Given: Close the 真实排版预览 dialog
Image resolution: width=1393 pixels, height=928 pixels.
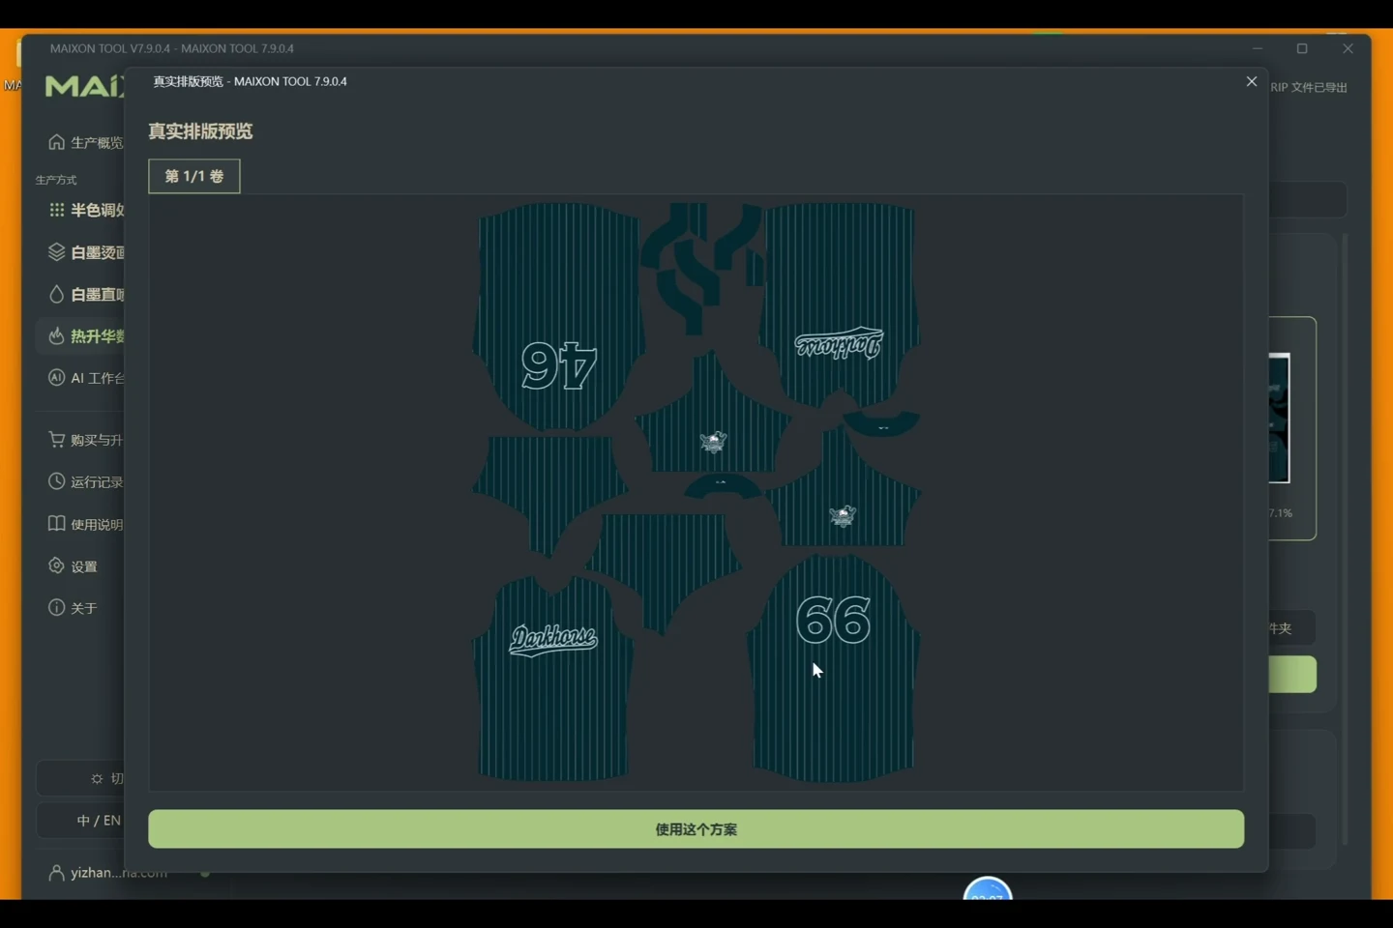Looking at the screenshot, I should (1252, 81).
